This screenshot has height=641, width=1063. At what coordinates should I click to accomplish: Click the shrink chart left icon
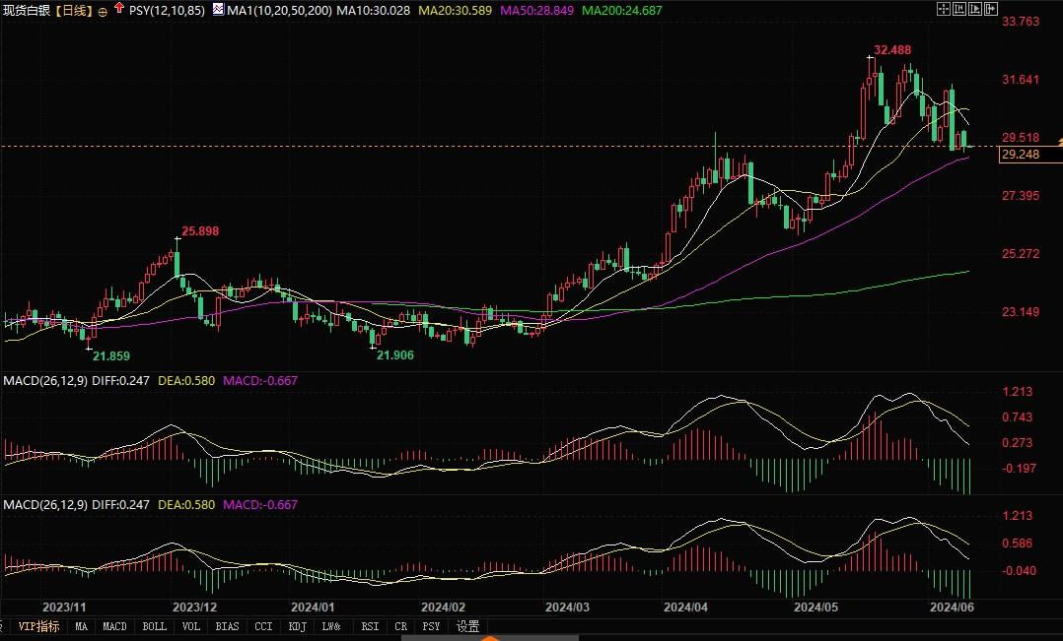point(959,9)
